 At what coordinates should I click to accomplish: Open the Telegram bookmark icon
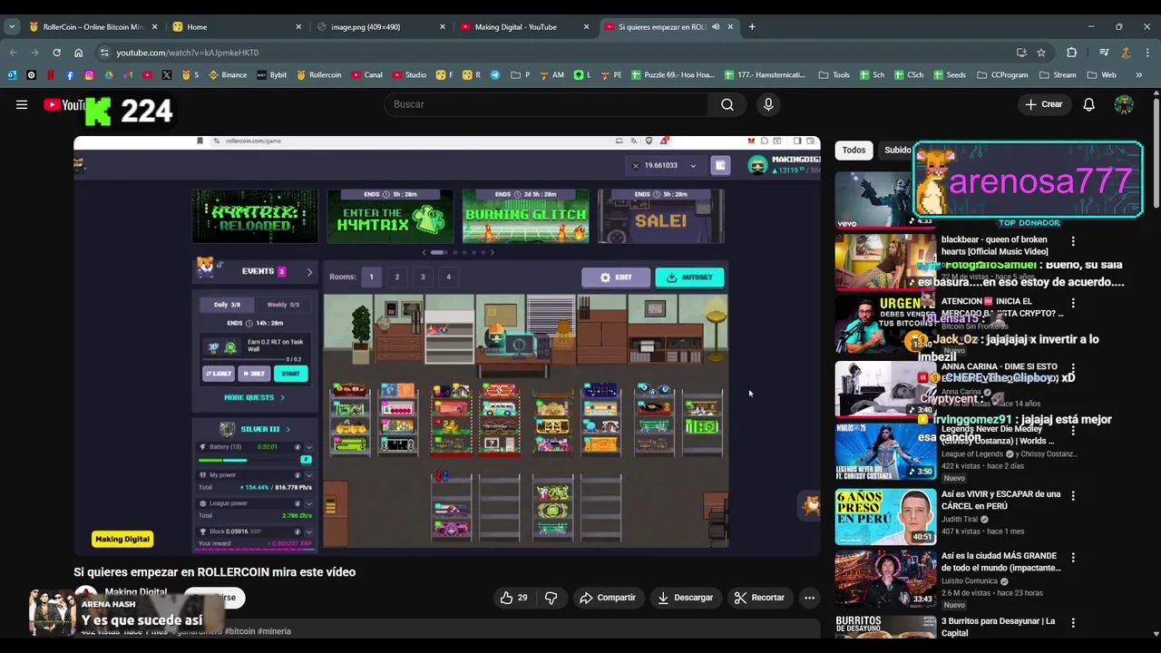[495, 75]
